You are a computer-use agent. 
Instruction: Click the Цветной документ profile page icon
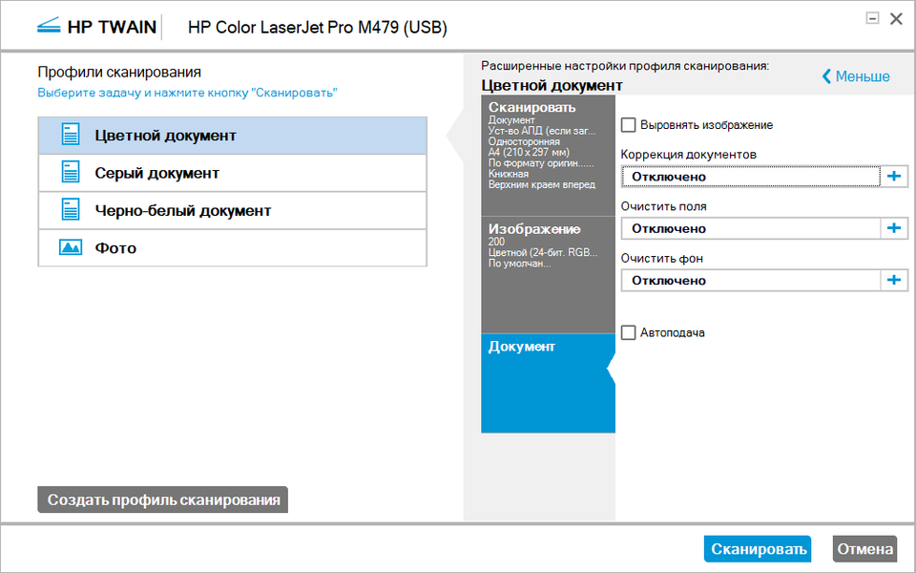[71, 136]
